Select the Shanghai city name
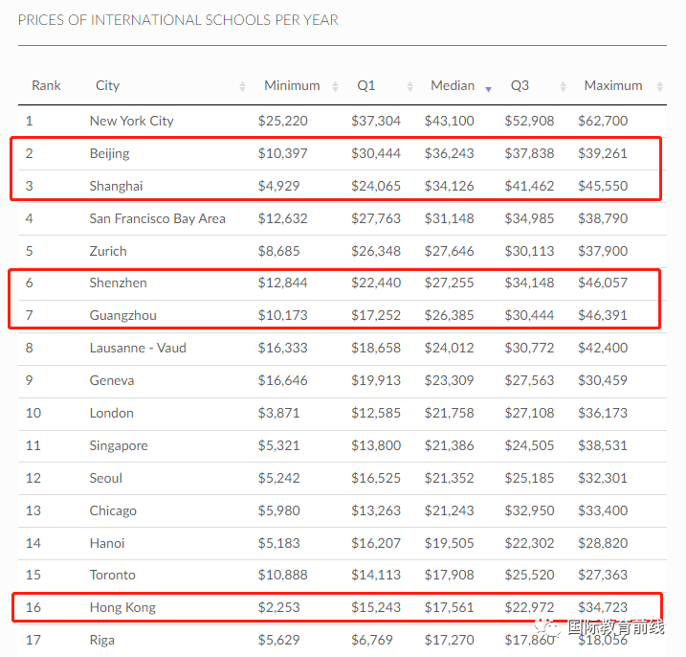This screenshot has height=657, width=686. [116, 186]
